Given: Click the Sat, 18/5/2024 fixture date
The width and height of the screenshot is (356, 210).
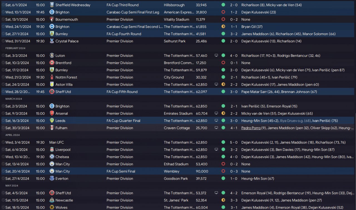Looking at the screenshot, I should tap(17, 207).
